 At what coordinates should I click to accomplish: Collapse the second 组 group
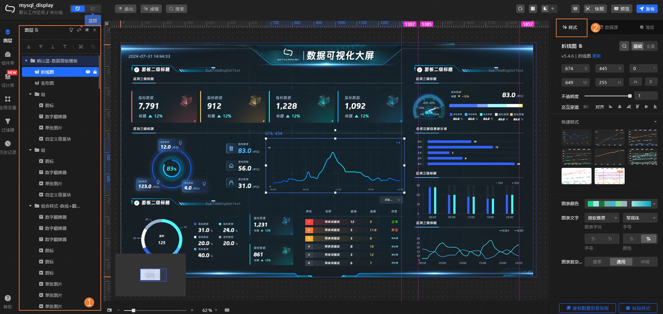click(x=30, y=150)
